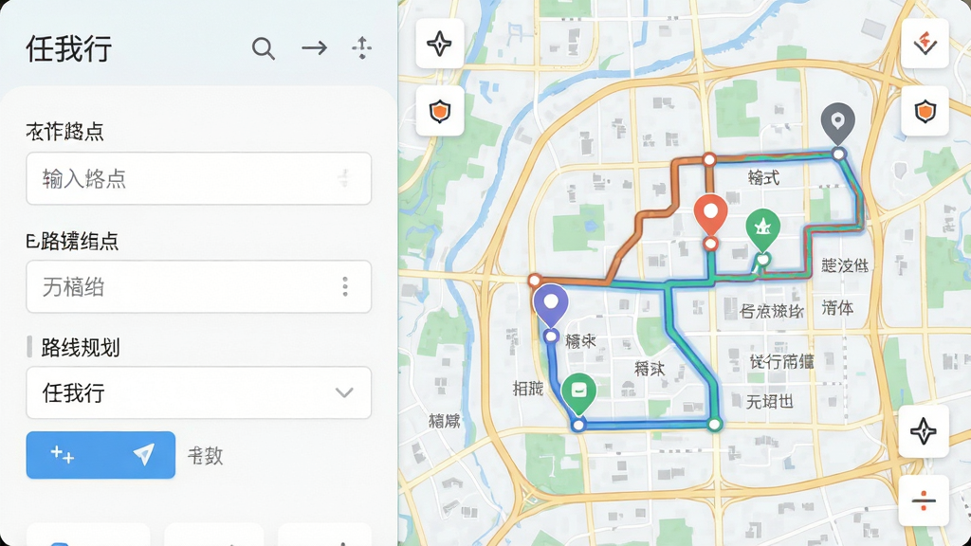Click the 任我行 app title in the header

point(68,48)
